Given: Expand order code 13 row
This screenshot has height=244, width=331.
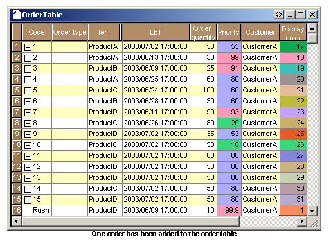Looking at the screenshot, I should click(x=28, y=178).
